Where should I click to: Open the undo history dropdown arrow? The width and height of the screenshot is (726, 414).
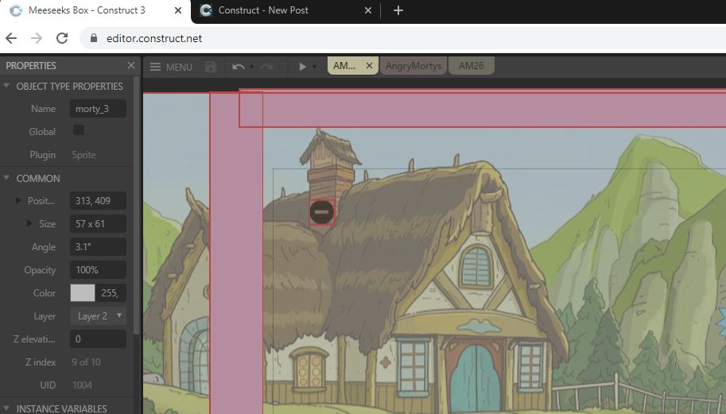pyautogui.click(x=251, y=67)
